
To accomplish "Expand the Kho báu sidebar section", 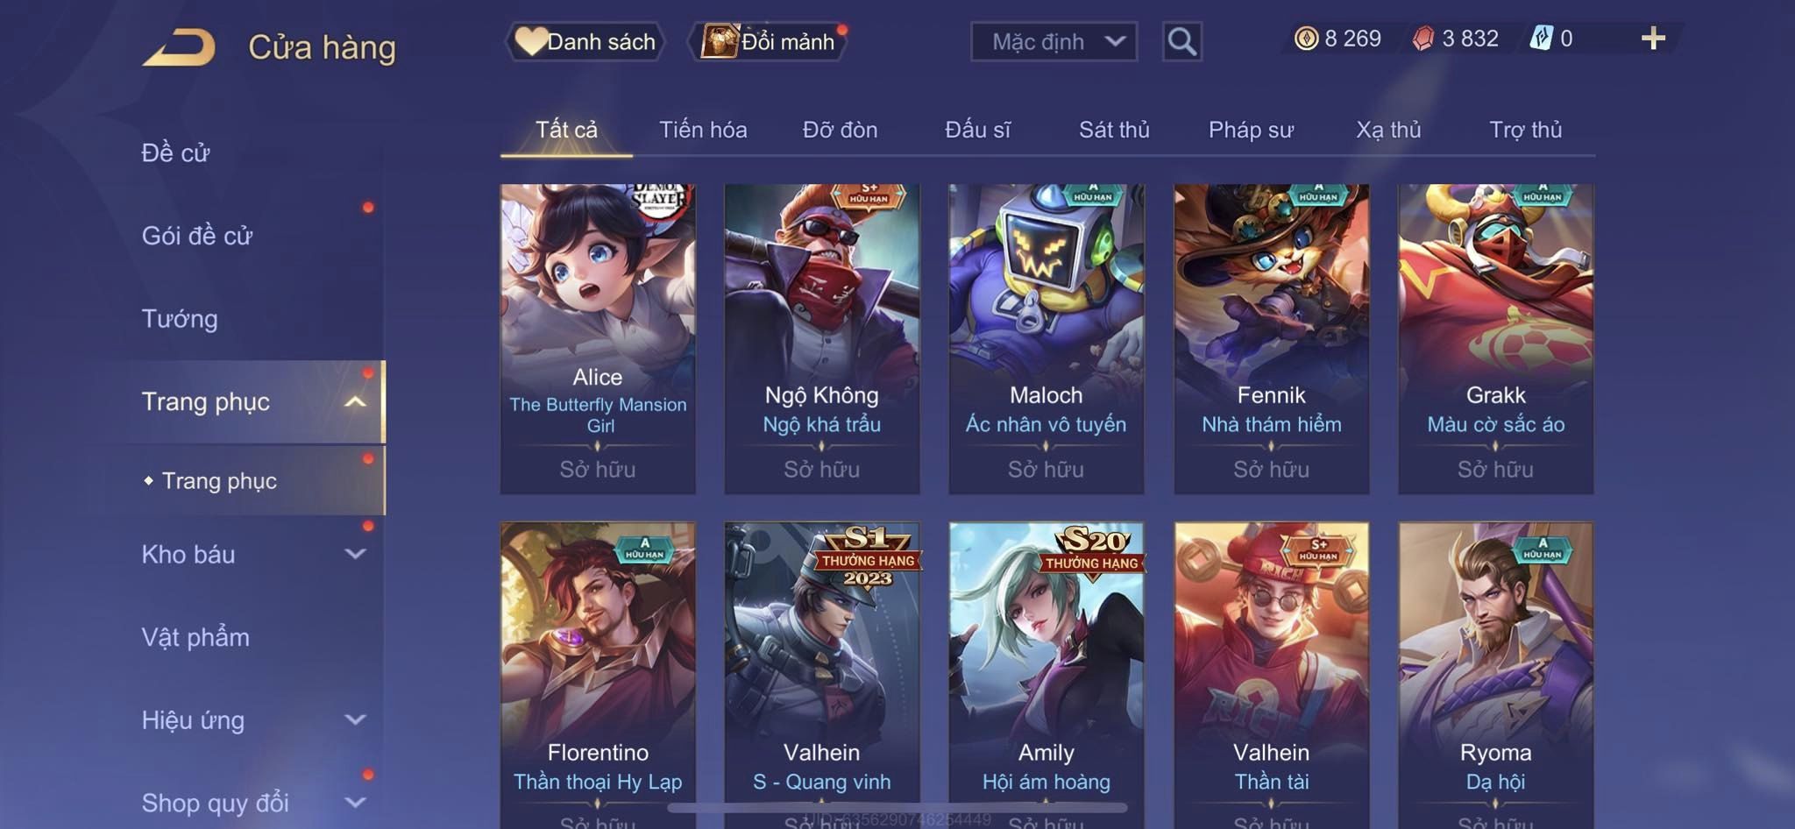I will coord(355,554).
